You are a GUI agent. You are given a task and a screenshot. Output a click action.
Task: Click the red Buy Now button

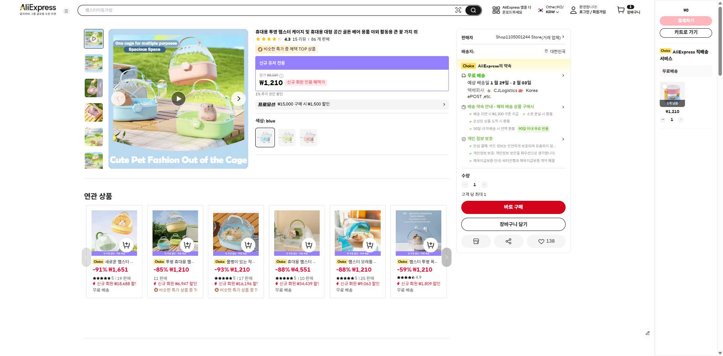point(513,207)
